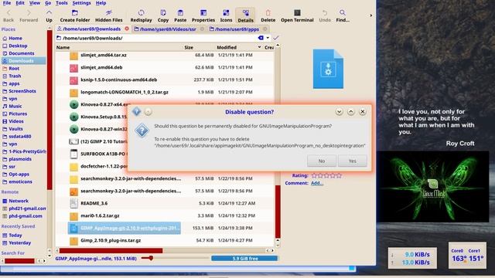
Task: Select ksnip-1.5.0-continuous-amd64.deb file
Action: [x=118, y=80]
